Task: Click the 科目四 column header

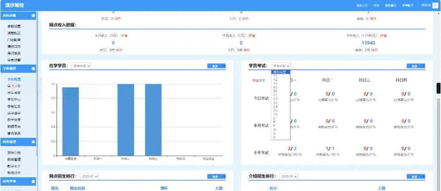Action: [x=401, y=80]
